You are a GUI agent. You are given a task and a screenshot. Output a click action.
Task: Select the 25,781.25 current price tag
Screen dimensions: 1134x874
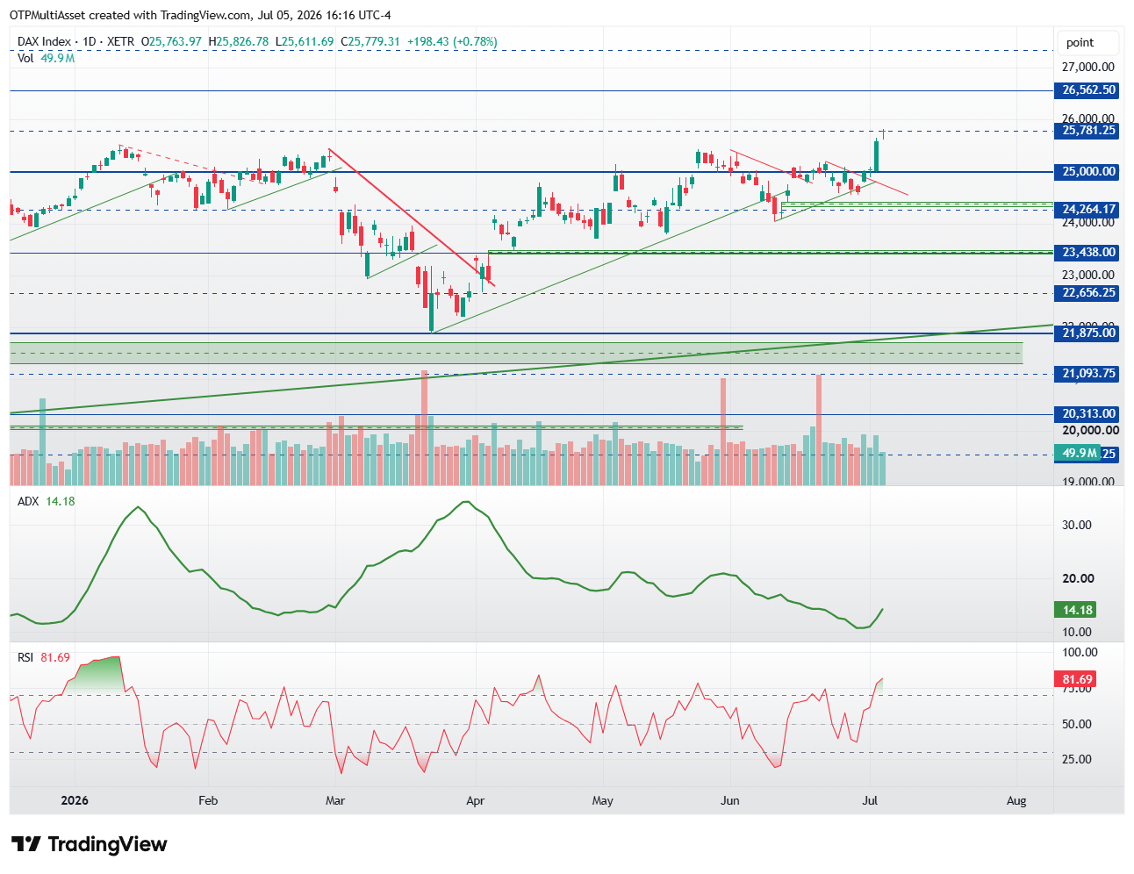click(x=1087, y=131)
